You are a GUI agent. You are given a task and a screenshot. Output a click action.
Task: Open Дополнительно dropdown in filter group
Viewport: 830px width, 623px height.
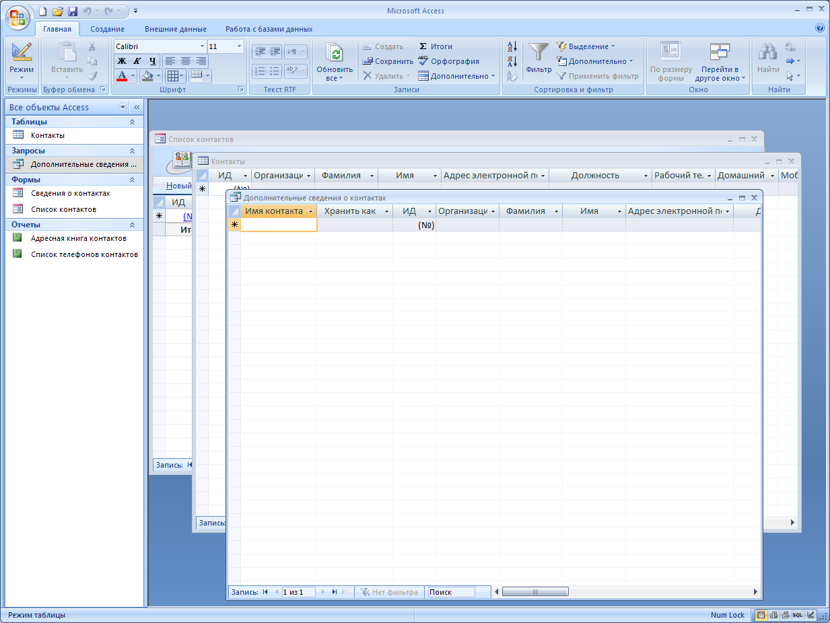pos(595,61)
